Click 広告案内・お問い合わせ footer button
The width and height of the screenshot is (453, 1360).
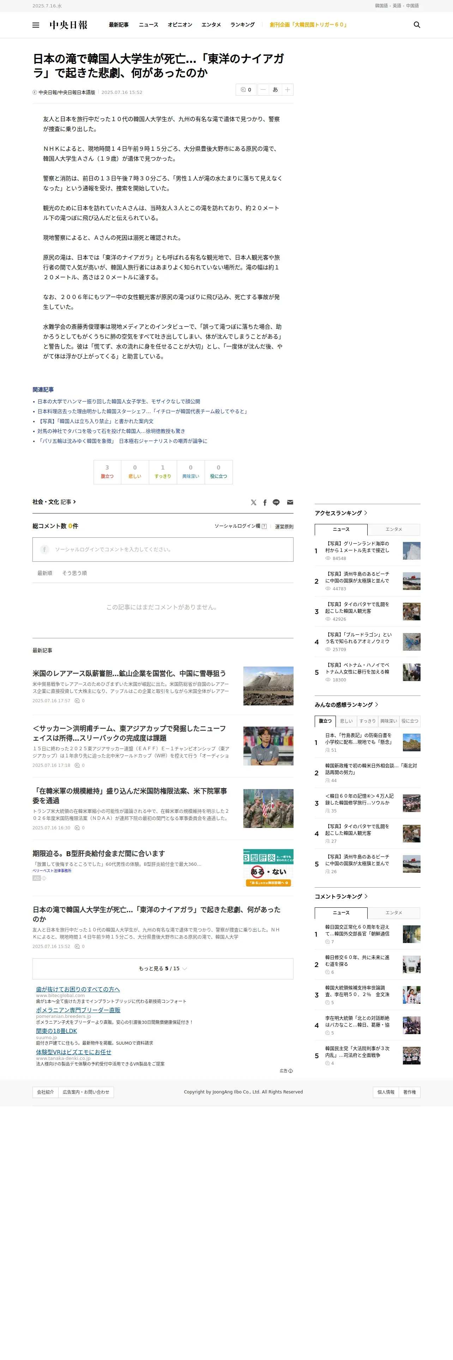tap(86, 1092)
